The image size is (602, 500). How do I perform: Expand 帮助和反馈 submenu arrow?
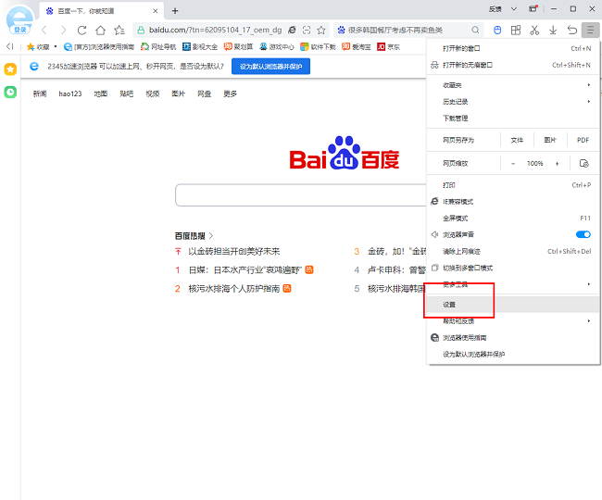[x=588, y=320]
